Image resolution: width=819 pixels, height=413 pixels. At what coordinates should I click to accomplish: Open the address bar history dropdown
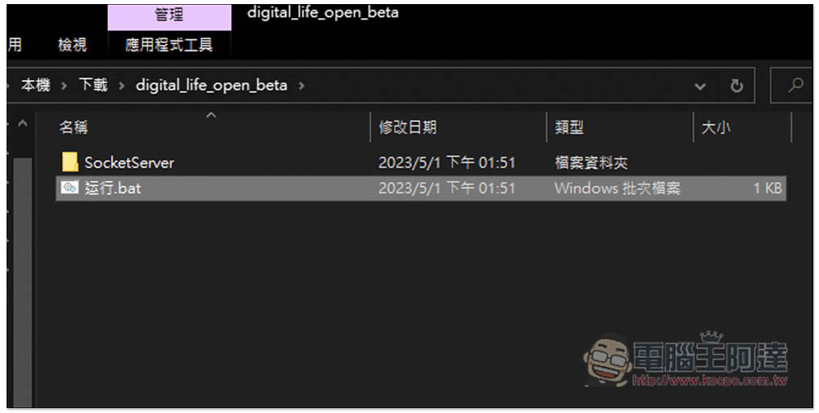click(700, 87)
